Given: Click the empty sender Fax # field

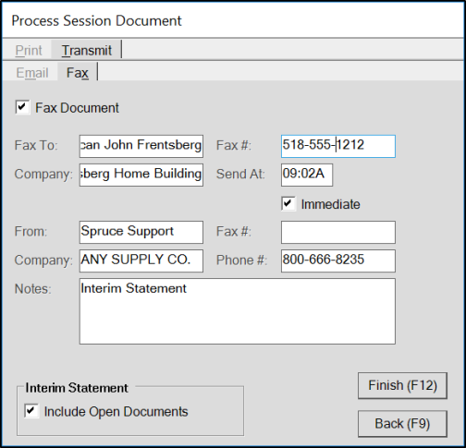Looking at the screenshot, I should click(x=338, y=232).
